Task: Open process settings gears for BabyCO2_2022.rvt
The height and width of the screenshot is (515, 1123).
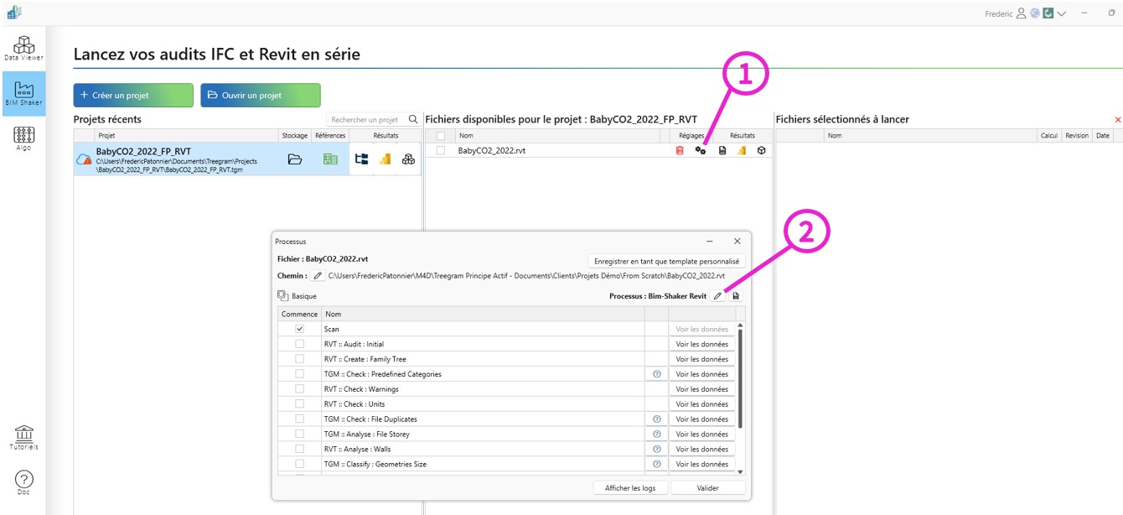Action: point(701,150)
